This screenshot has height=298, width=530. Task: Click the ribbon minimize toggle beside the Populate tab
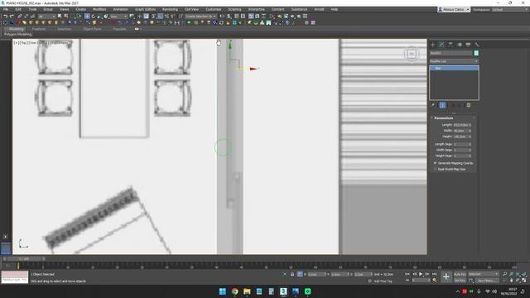[x=137, y=29]
